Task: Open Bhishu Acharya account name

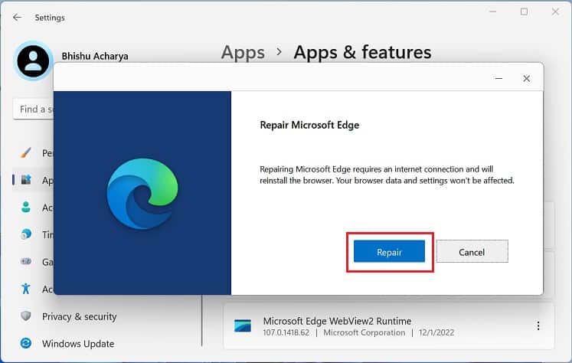Action: point(95,56)
